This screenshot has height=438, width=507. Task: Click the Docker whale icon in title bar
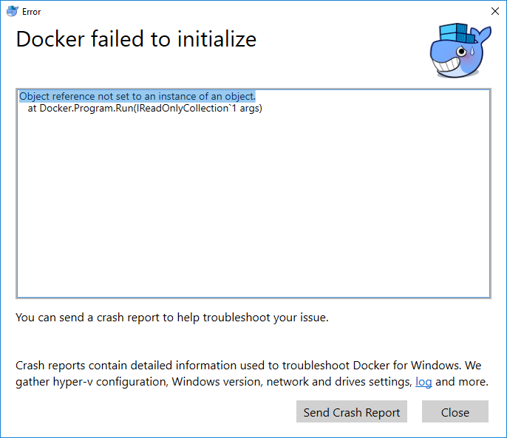click(13, 11)
